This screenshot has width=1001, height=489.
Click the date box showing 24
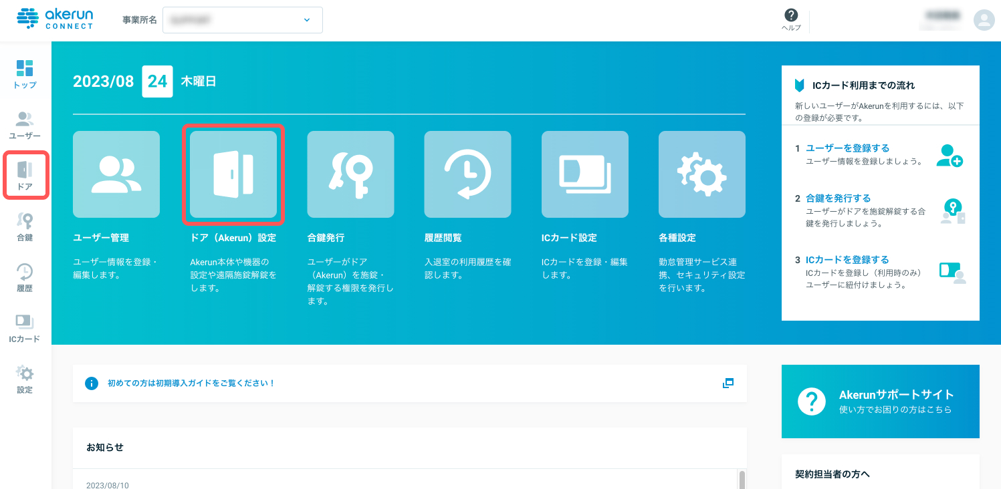(158, 81)
